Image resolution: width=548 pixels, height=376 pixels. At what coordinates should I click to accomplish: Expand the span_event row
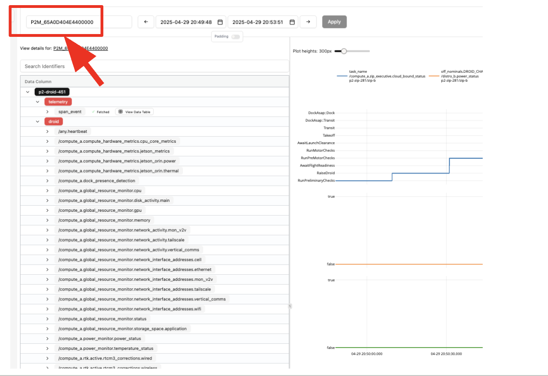(x=47, y=112)
